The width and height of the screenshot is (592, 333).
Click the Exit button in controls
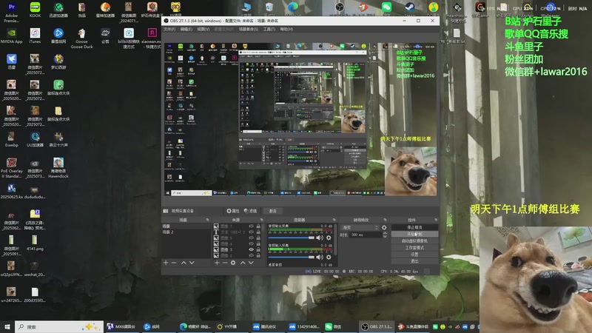(x=414, y=261)
